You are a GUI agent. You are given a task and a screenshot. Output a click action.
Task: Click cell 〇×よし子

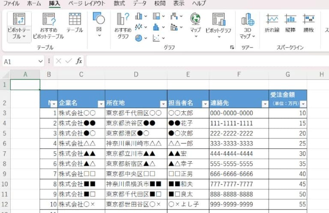click(x=188, y=204)
